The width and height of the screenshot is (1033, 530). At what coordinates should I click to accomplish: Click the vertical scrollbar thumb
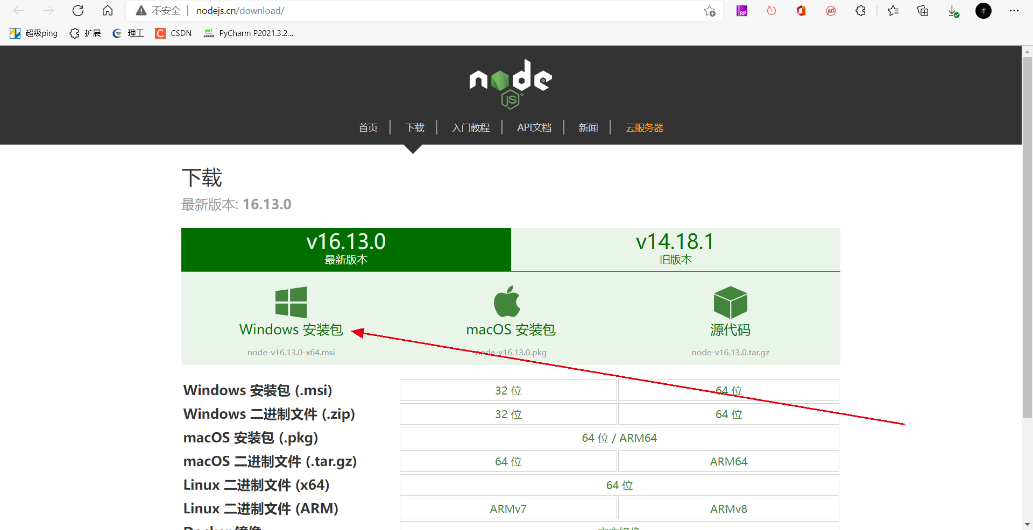[1027, 238]
